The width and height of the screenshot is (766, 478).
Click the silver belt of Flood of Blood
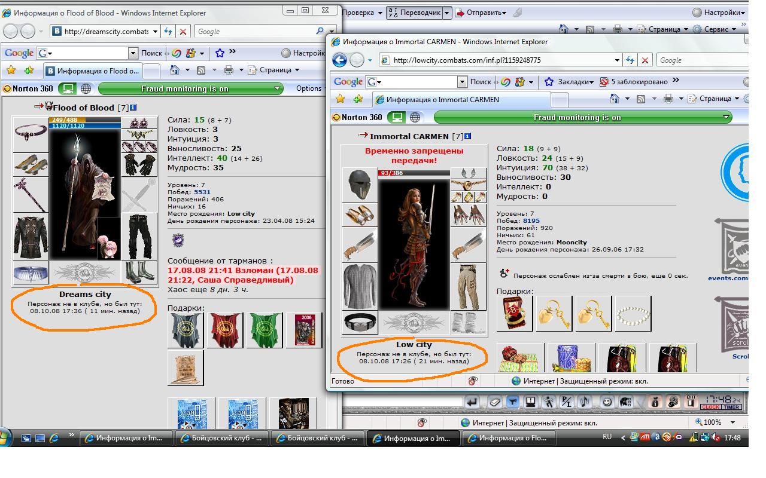click(x=31, y=272)
